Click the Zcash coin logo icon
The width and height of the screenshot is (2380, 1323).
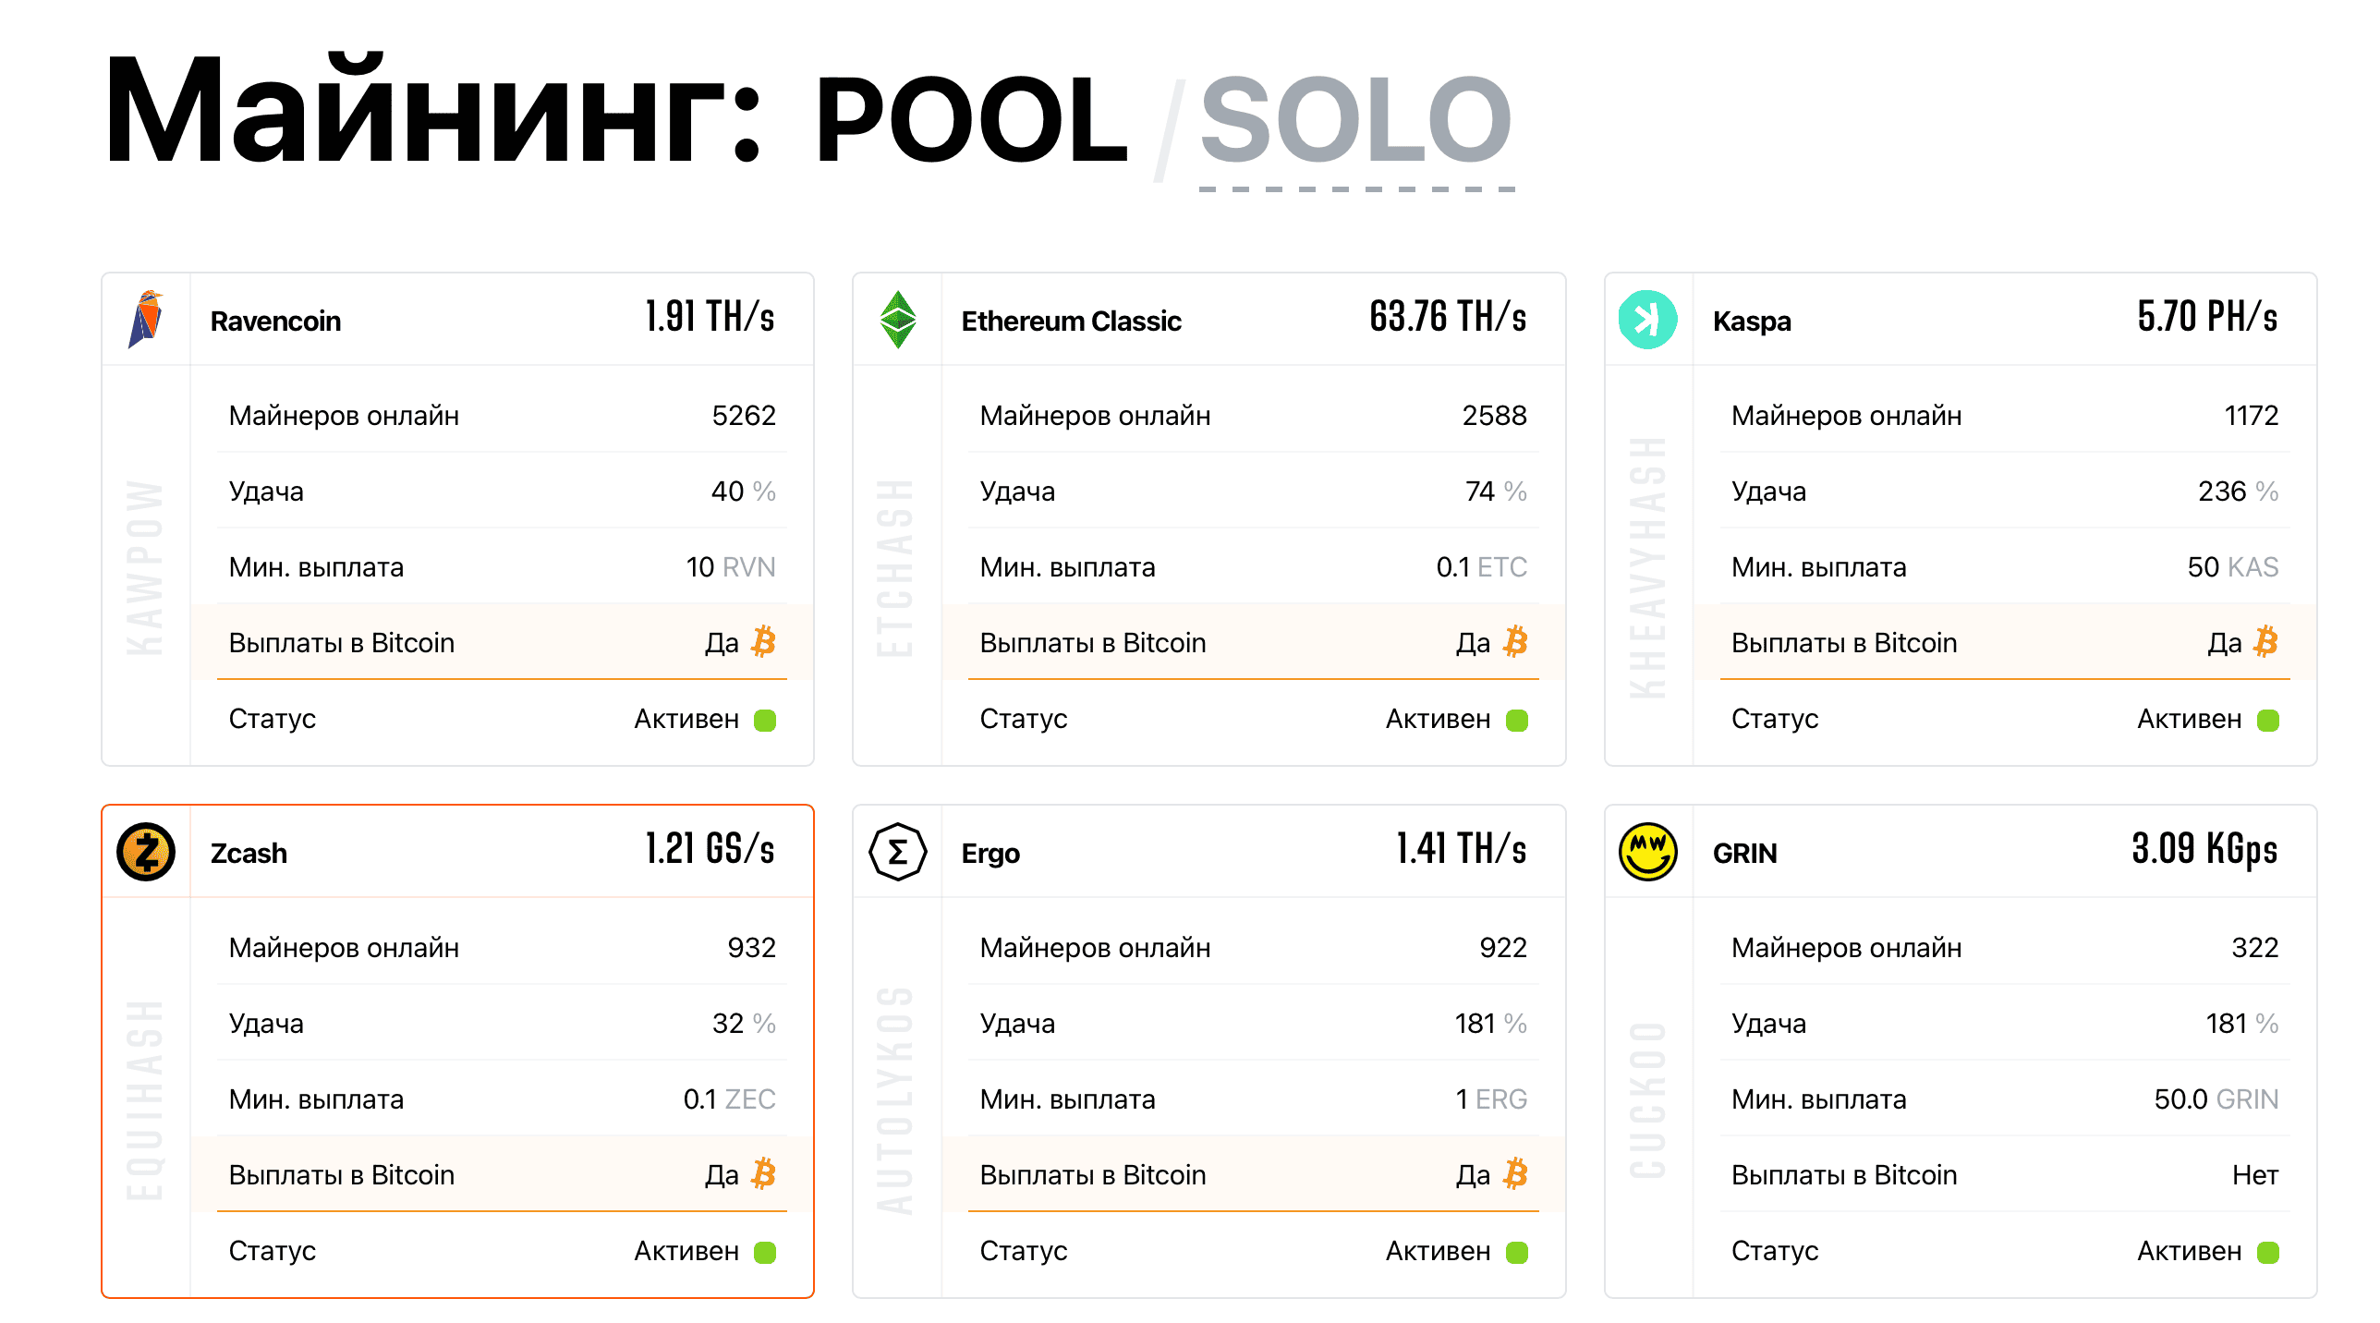146,852
